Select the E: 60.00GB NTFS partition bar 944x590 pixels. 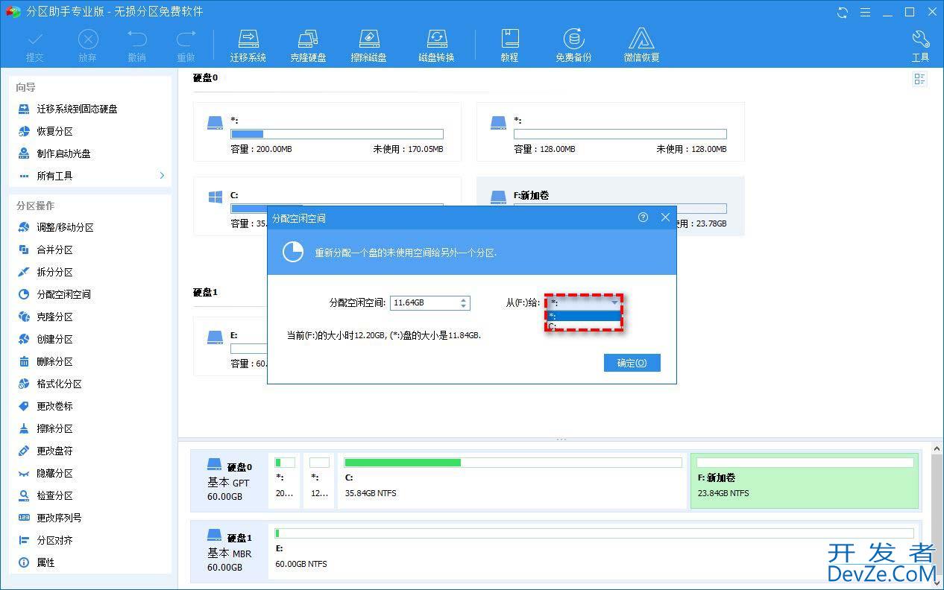tap(594, 551)
